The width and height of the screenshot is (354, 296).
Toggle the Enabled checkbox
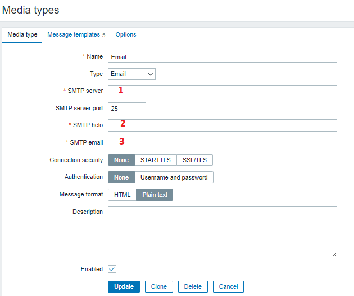click(112, 269)
